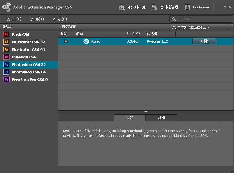
Task: Switch to the 説明 tab
Action: [x=129, y=118]
